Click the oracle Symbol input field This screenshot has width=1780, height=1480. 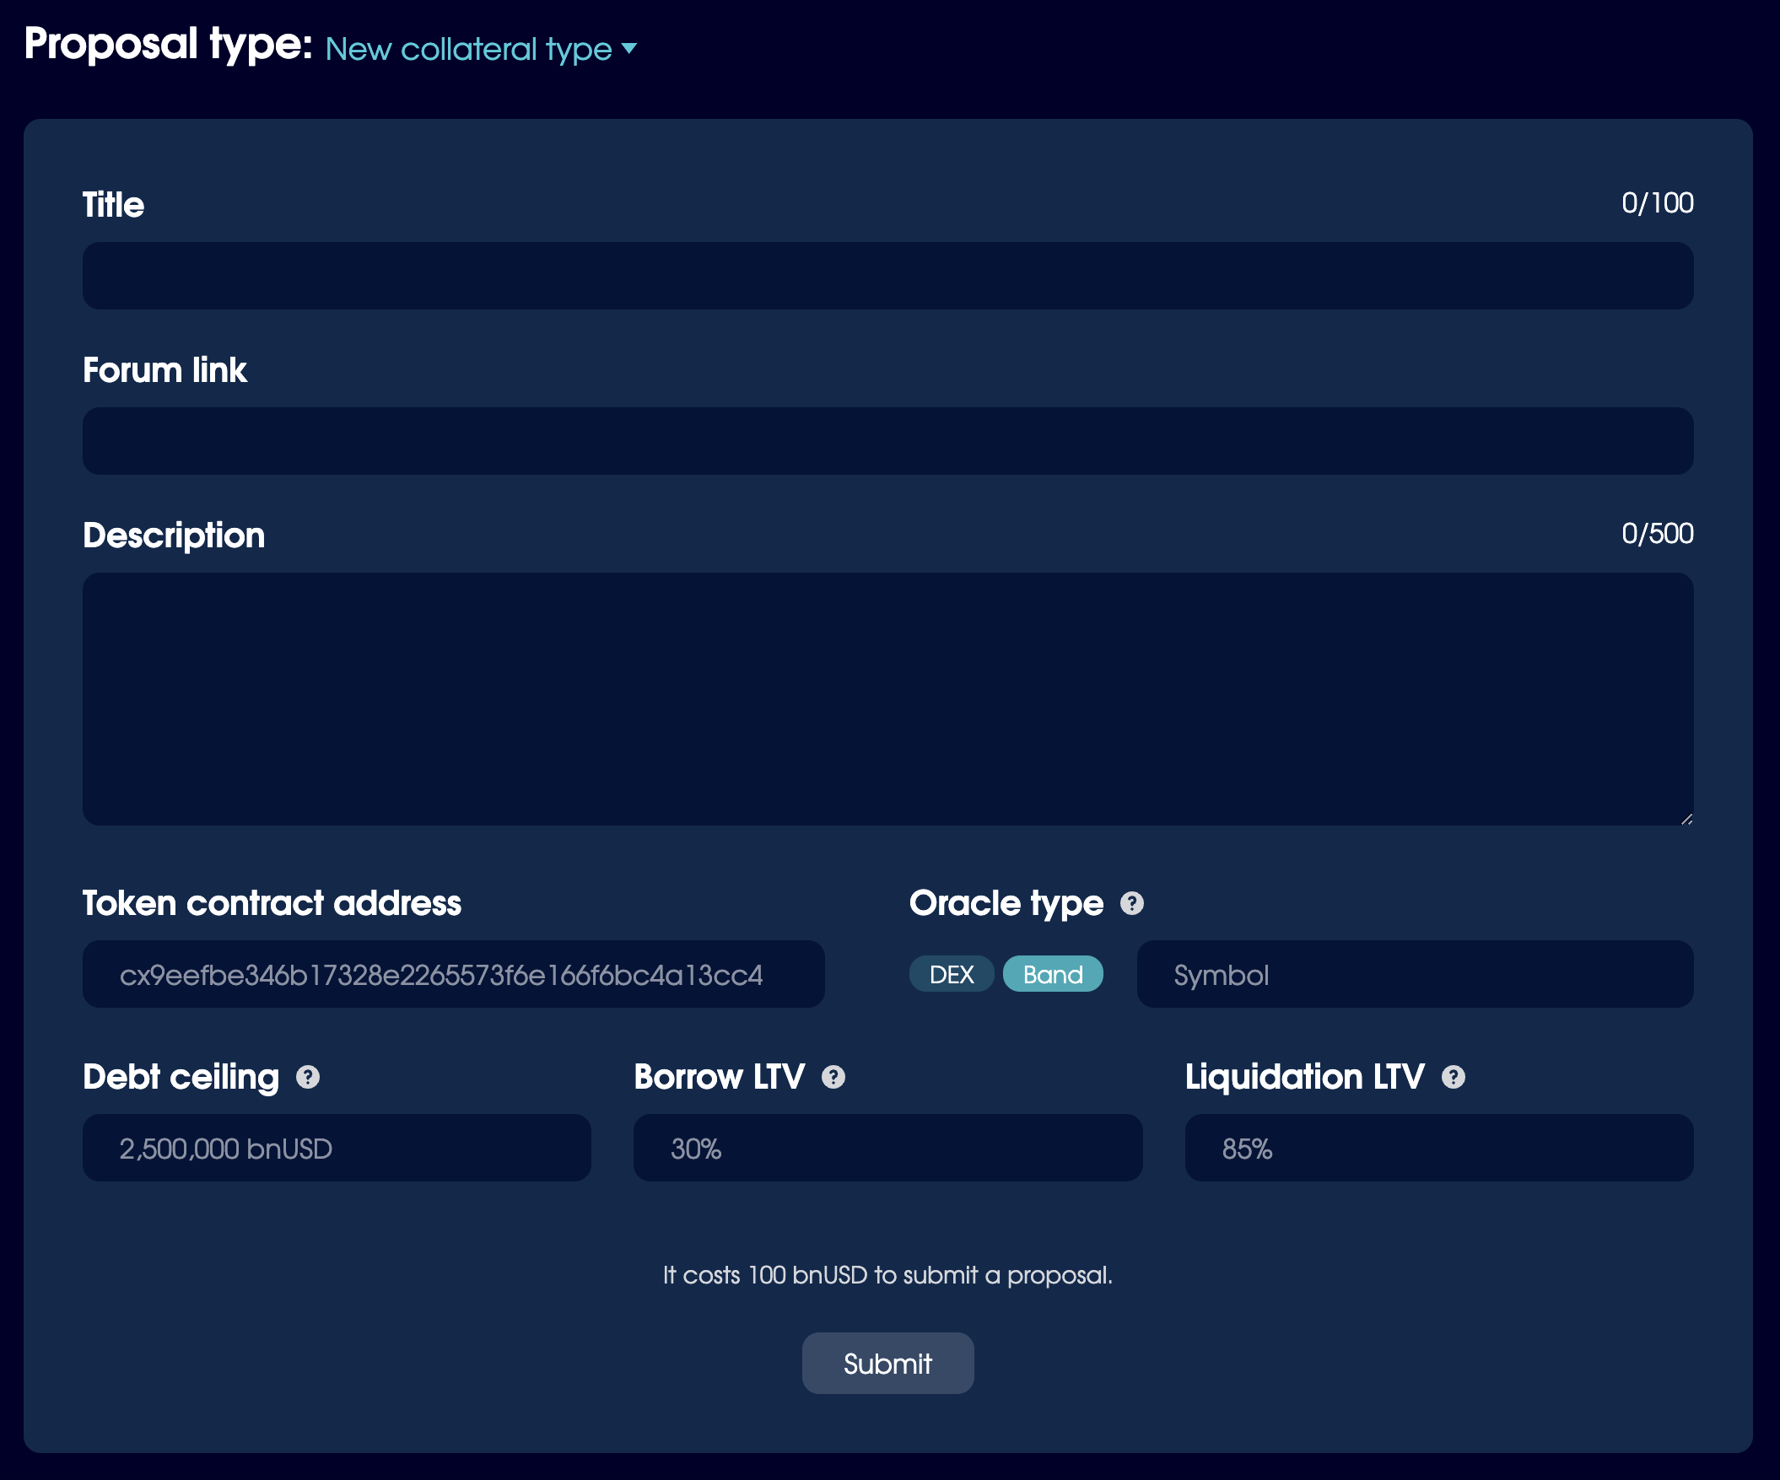[1414, 974]
